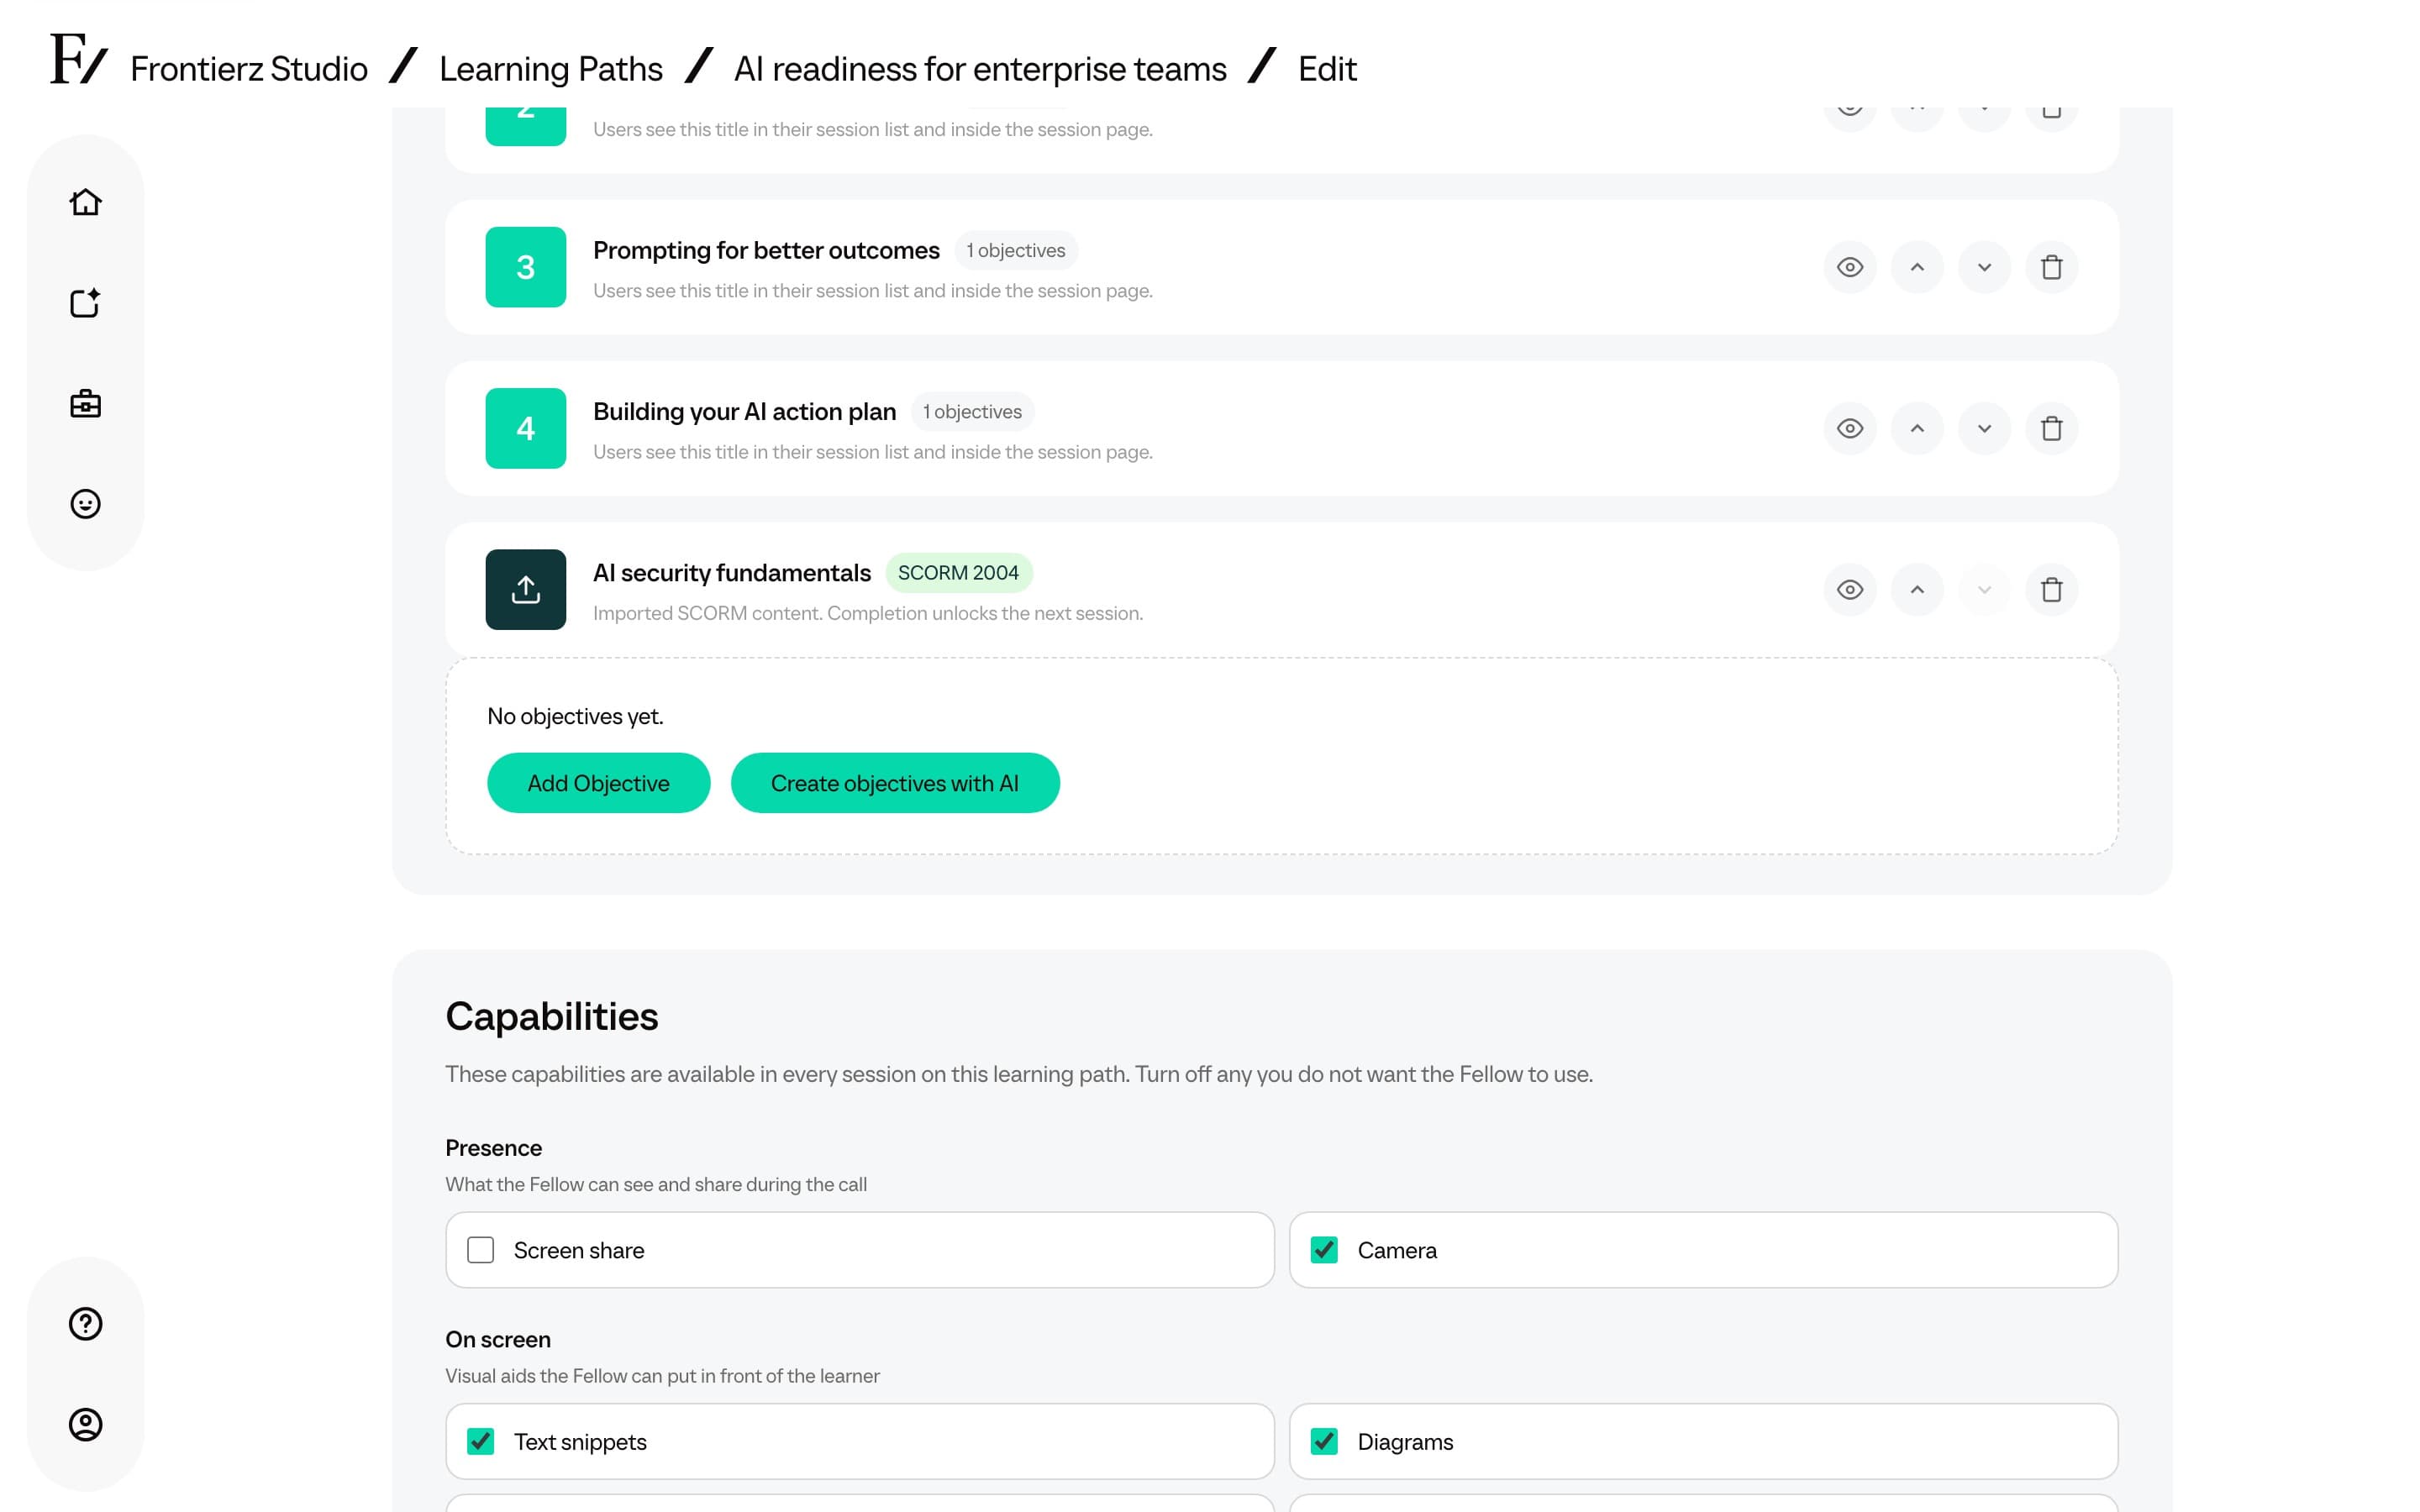
Task: Toggle visibility of Prompting for better outcomes
Action: coord(1850,267)
